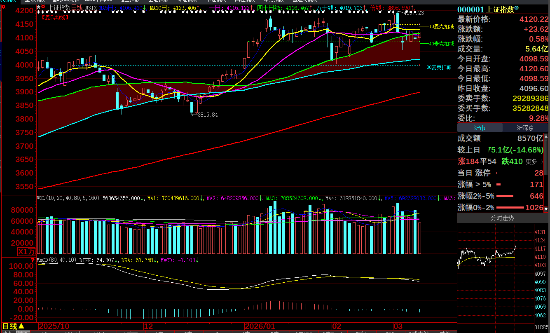Click the 3815.84 low price annotation

pos(207,115)
